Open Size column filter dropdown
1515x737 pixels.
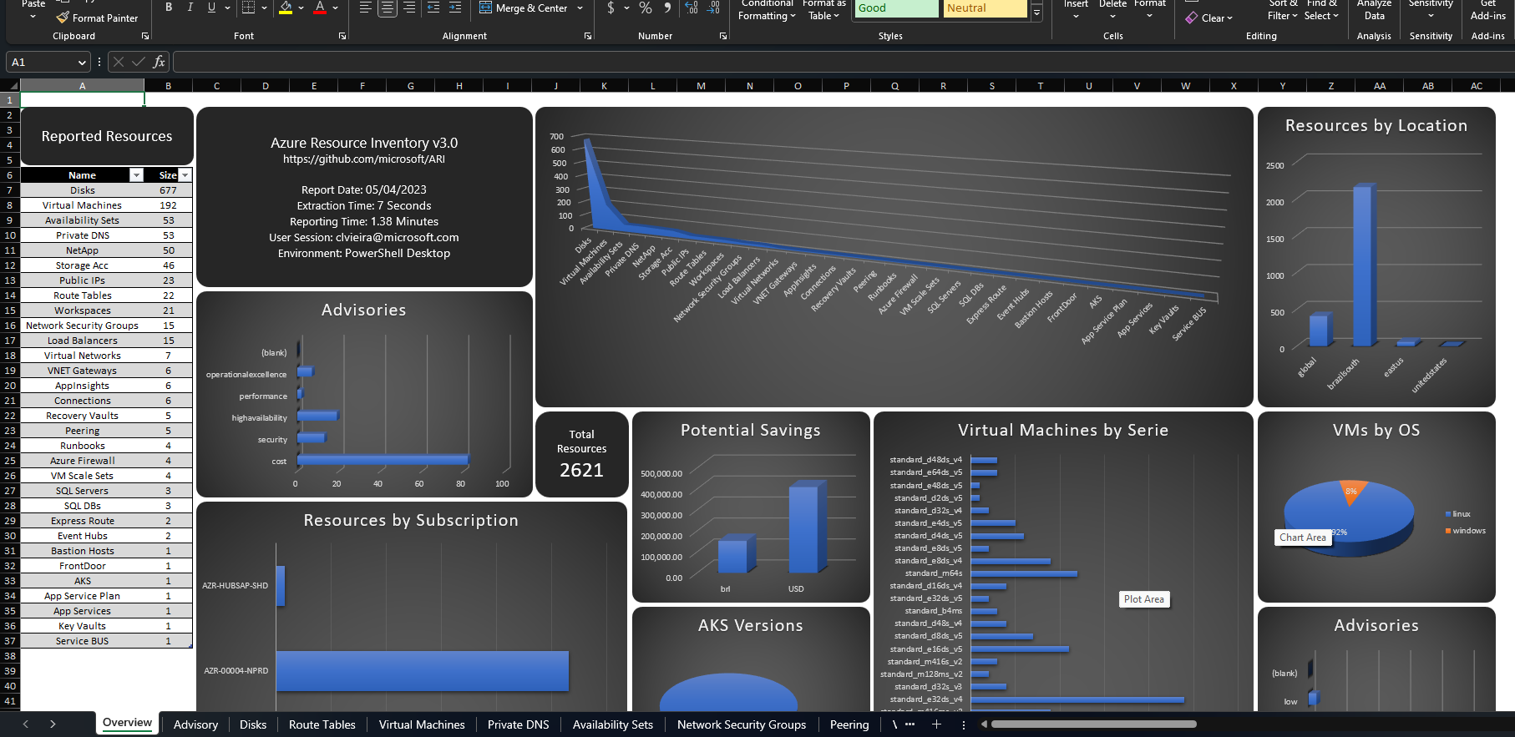click(x=185, y=175)
